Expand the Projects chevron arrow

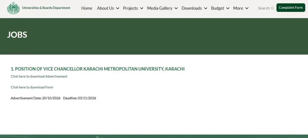[x=142, y=8]
